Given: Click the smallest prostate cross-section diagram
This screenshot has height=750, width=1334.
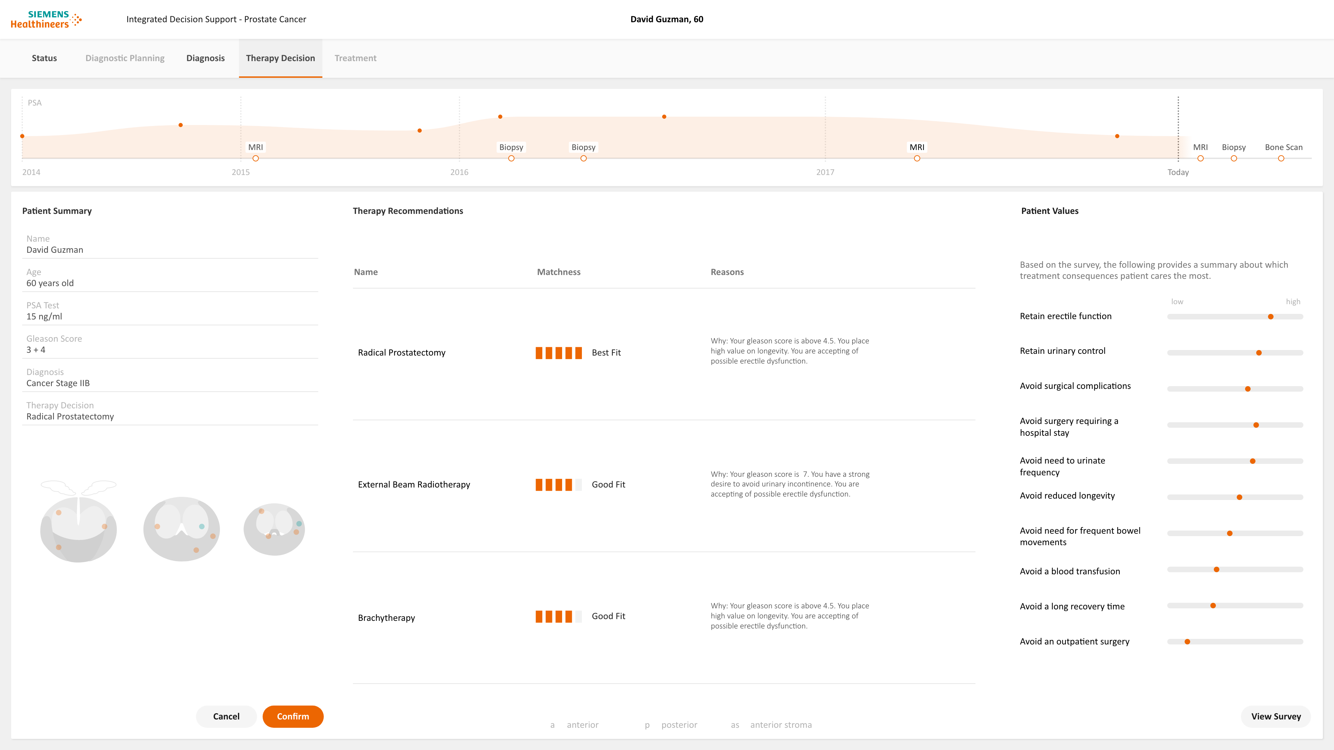Looking at the screenshot, I should click(274, 529).
